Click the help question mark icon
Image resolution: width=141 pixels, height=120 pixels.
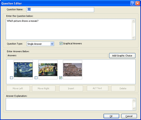(x=133, y=3)
